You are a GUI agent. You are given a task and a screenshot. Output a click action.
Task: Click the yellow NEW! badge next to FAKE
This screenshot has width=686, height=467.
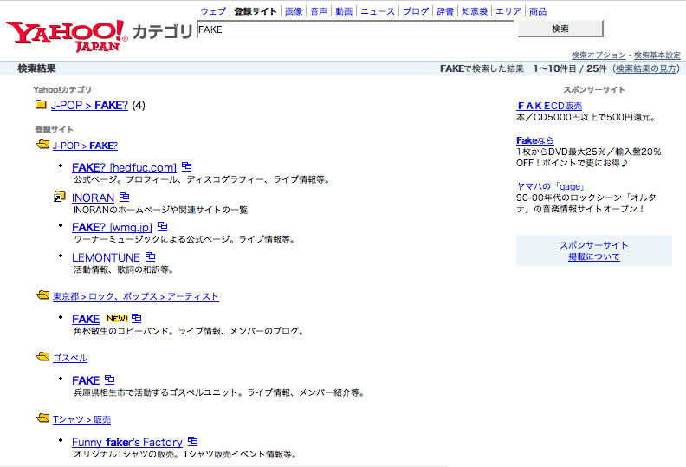[117, 318]
